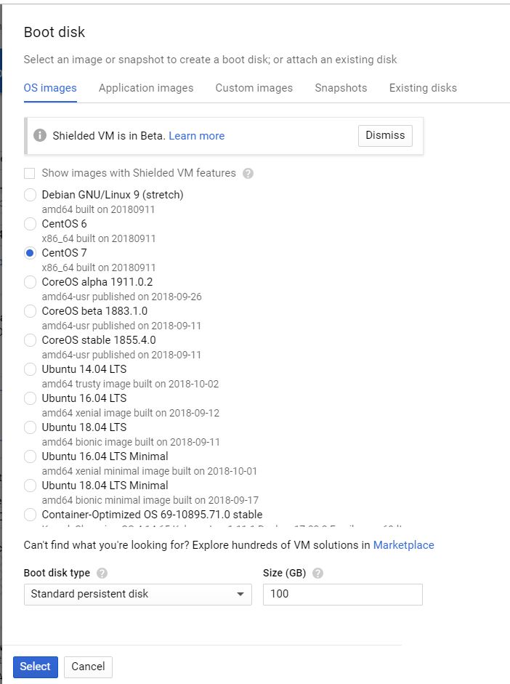510x684 pixels.
Task: Open the Custom images tab
Action: (x=254, y=88)
